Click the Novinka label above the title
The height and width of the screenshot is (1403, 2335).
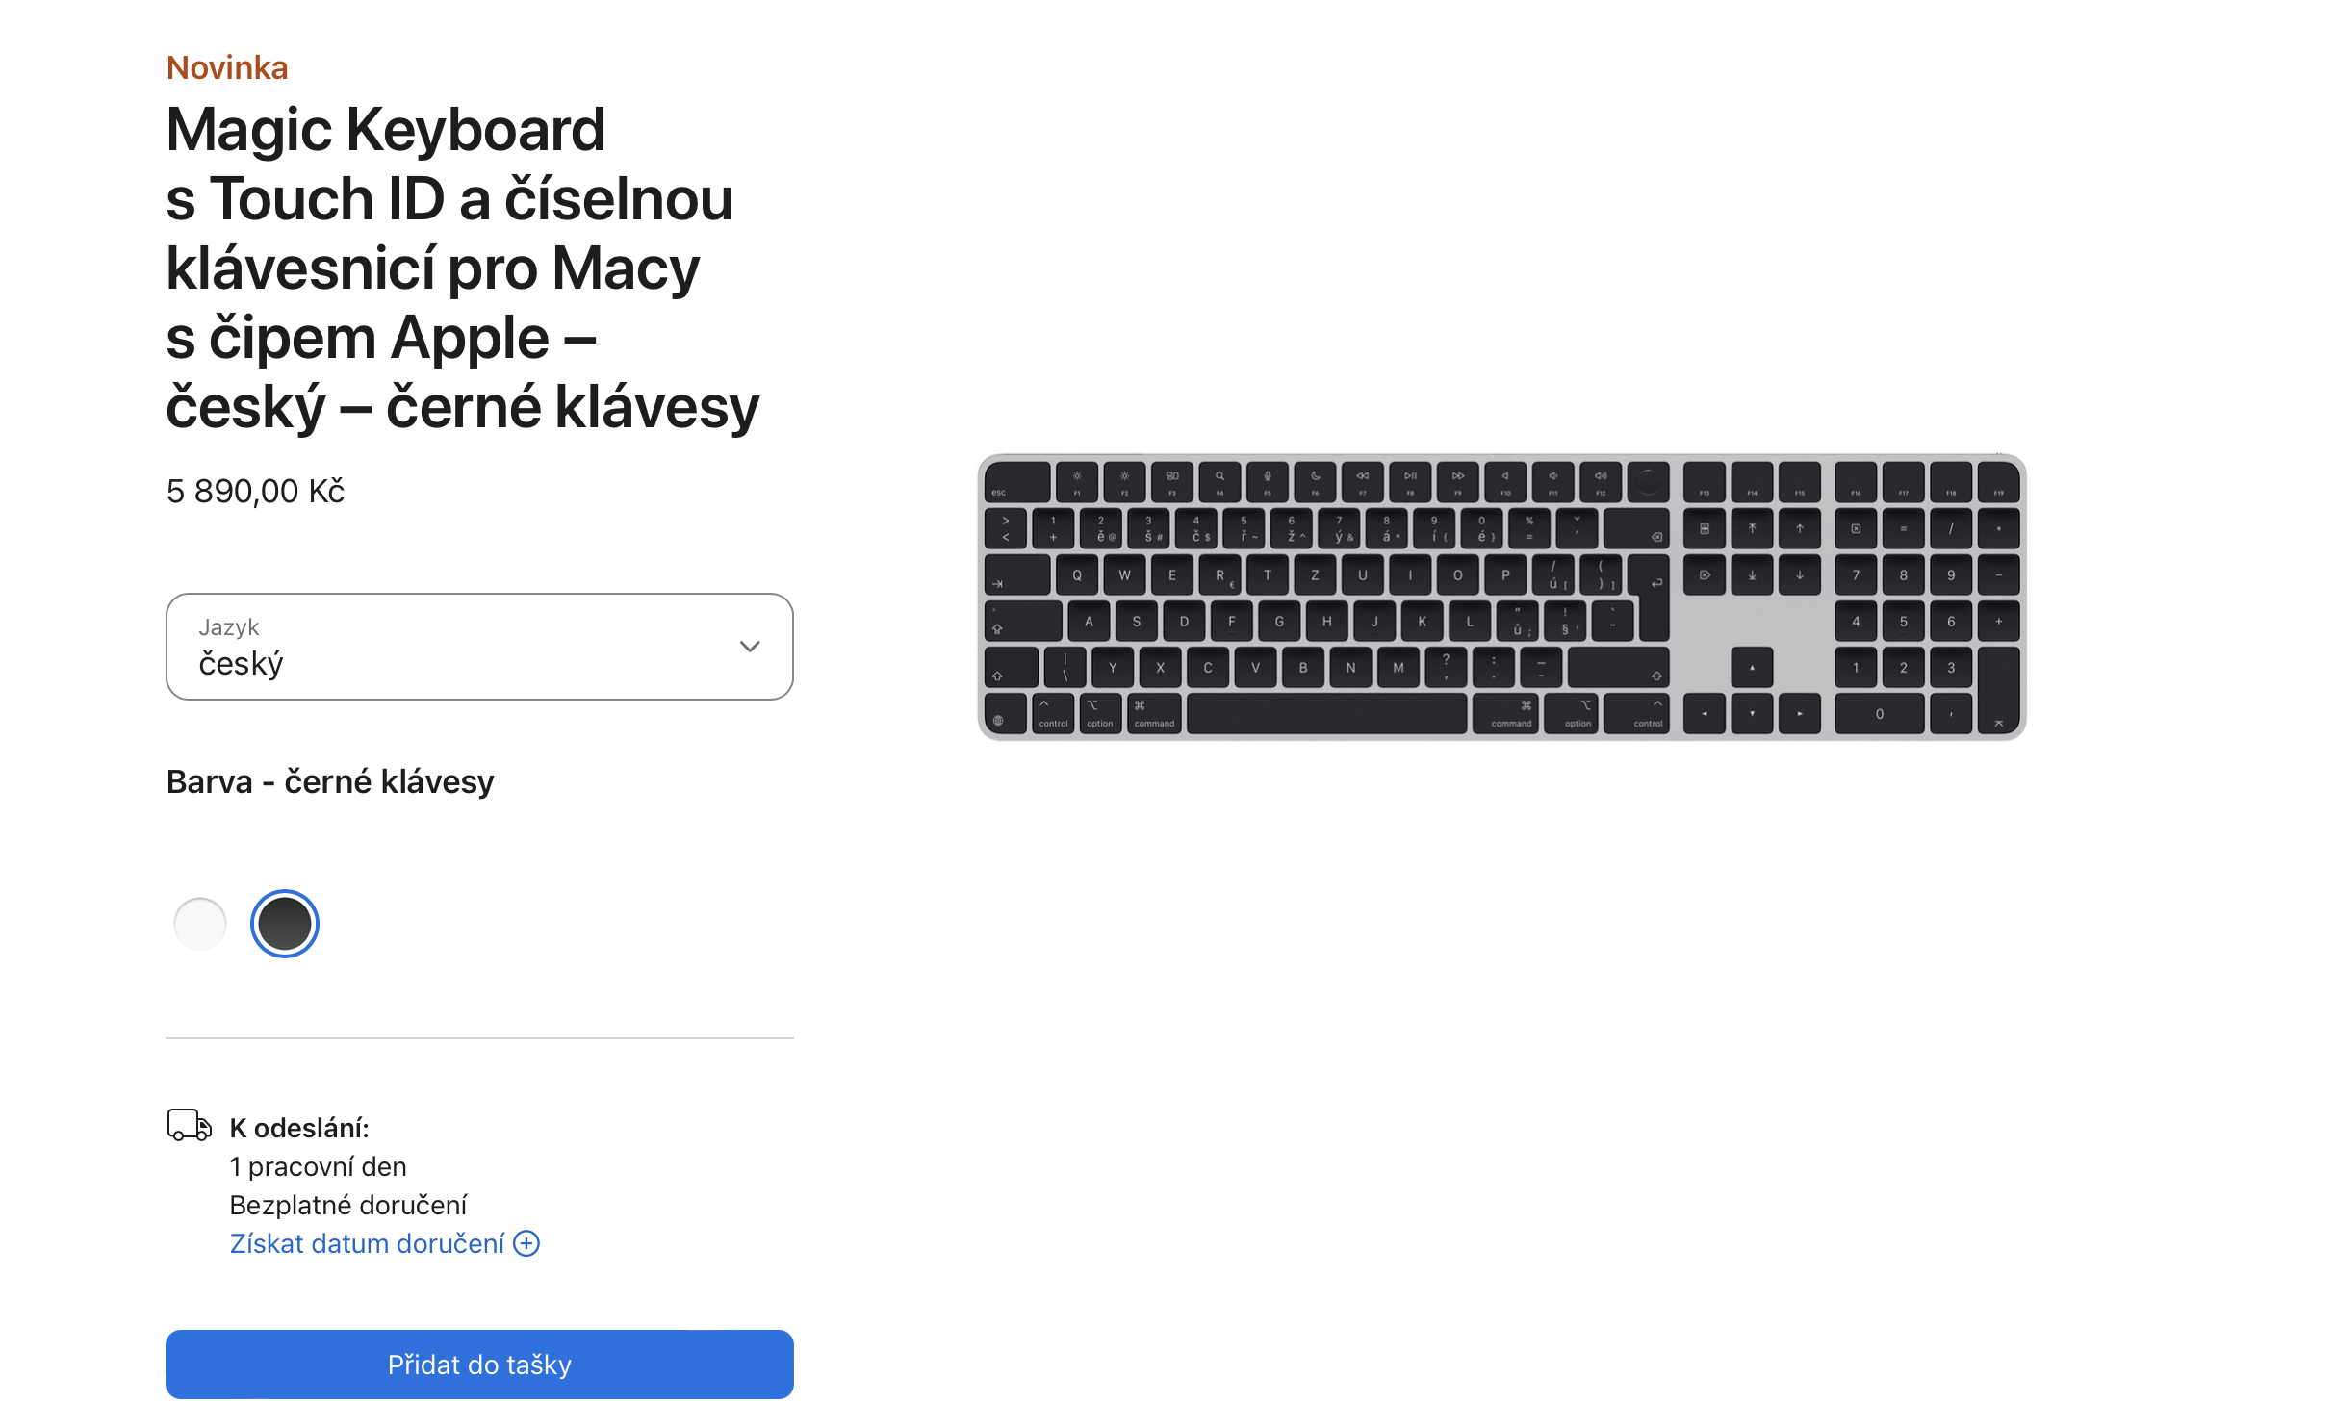point(227,66)
